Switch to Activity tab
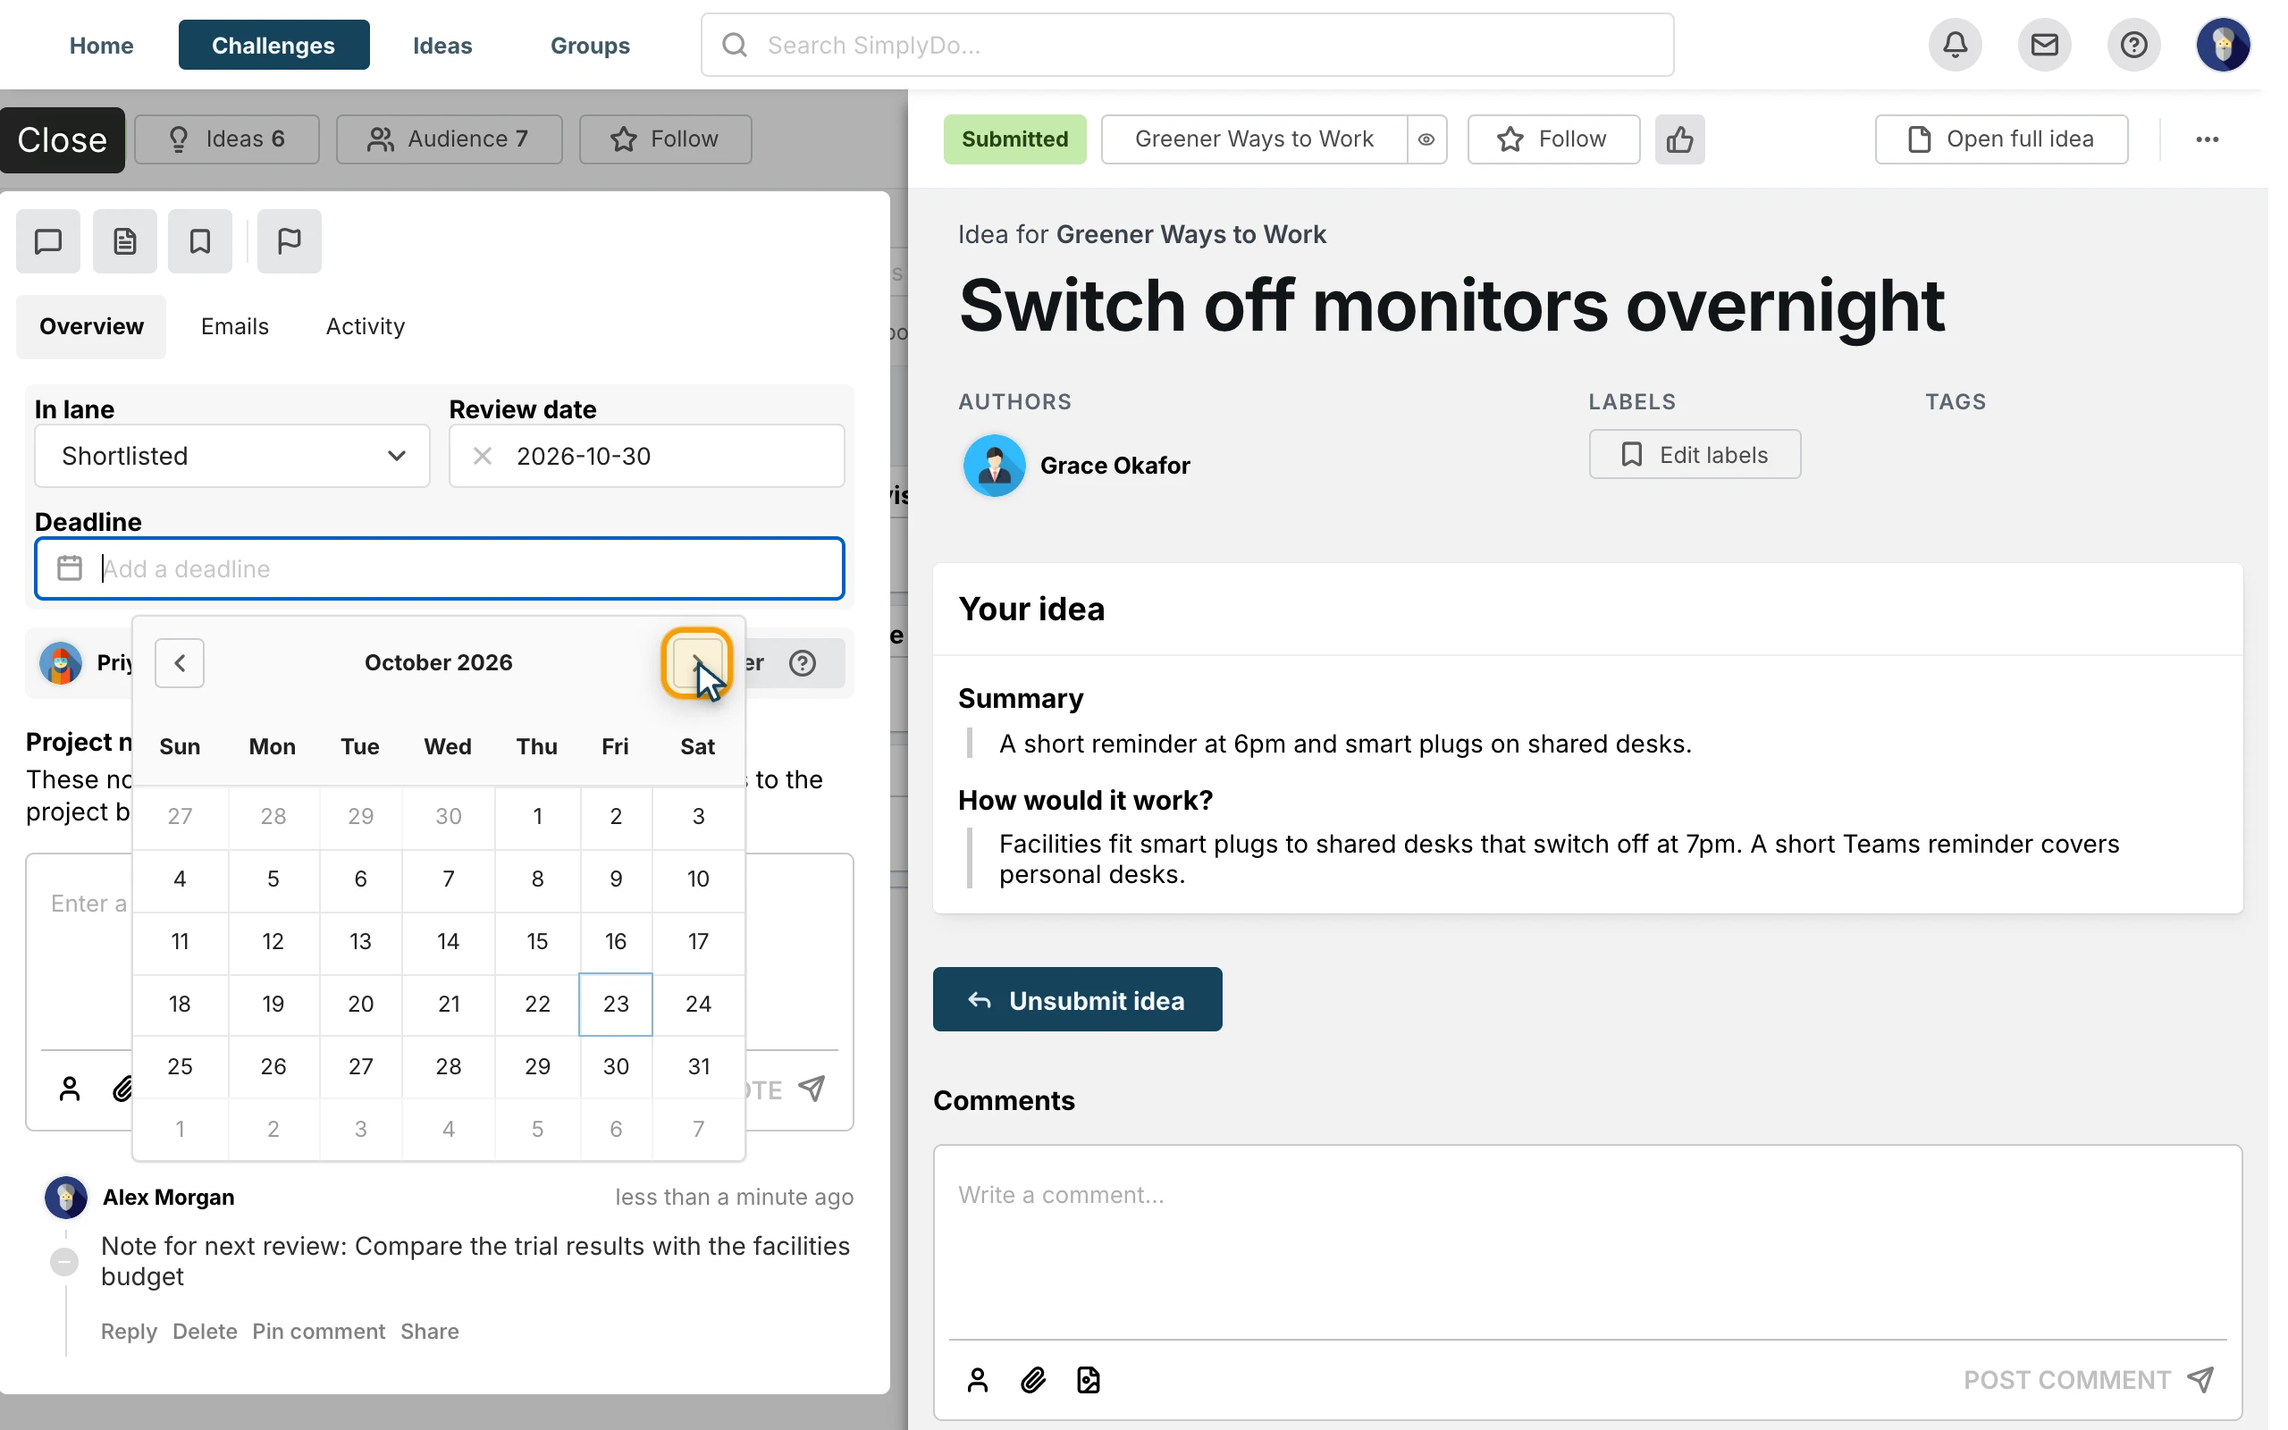This screenshot has width=2288, height=1430. (x=365, y=326)
